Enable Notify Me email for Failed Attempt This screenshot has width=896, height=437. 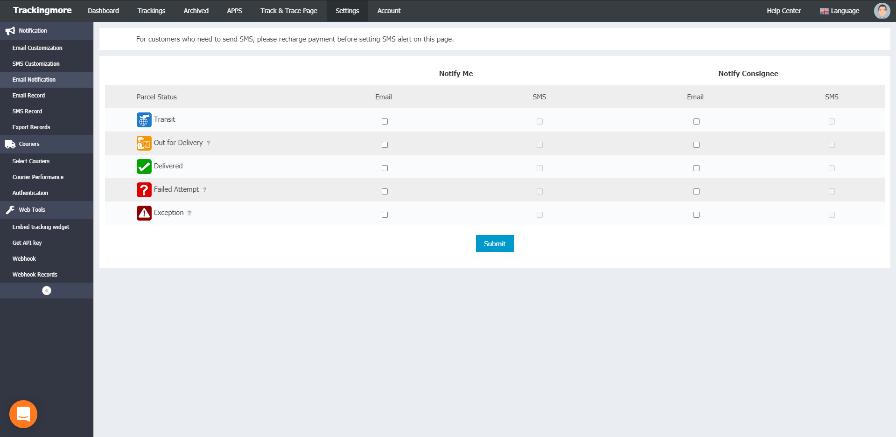coord(385,191)
